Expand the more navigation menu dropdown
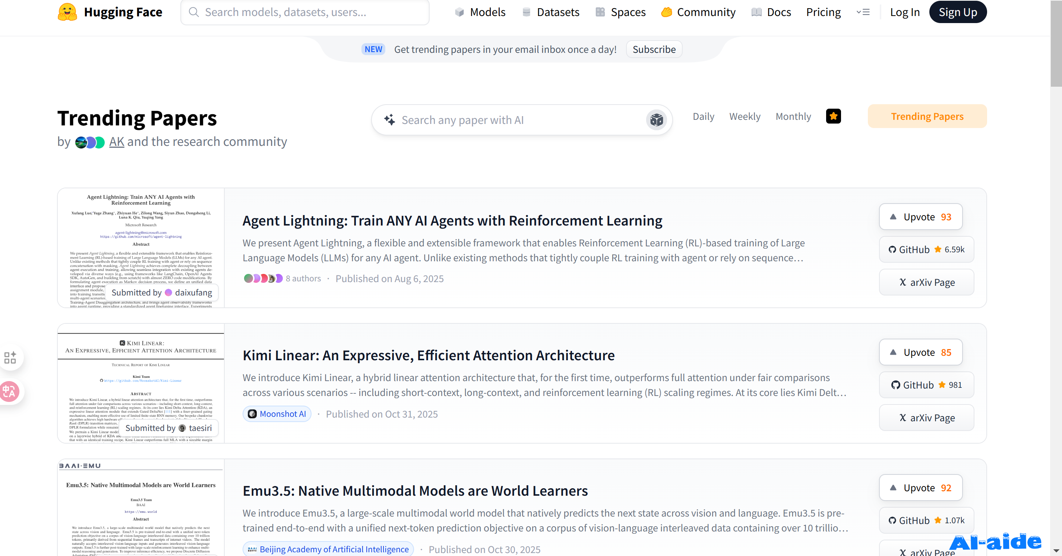The image size is (1062, 556). coord(863,12)
